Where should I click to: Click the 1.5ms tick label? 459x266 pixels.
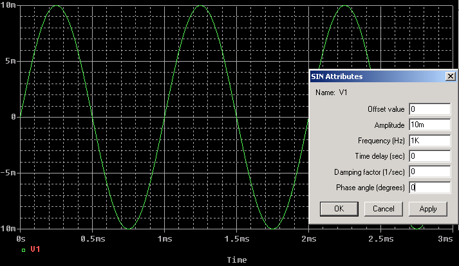click(237, 239)
